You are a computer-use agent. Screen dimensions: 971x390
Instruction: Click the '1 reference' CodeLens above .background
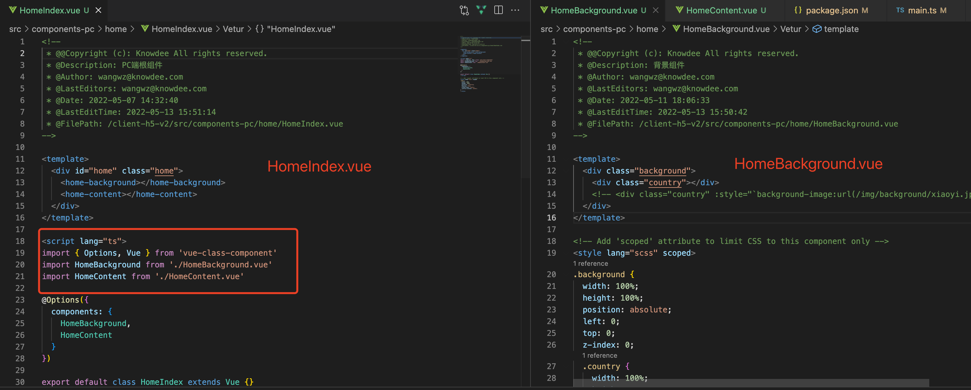pyautogui.click(x=590, y=264)
